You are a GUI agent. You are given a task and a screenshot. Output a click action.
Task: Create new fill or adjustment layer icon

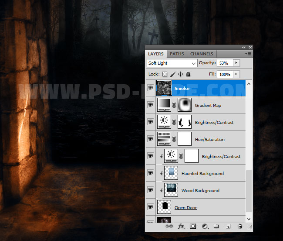point(205,226)
